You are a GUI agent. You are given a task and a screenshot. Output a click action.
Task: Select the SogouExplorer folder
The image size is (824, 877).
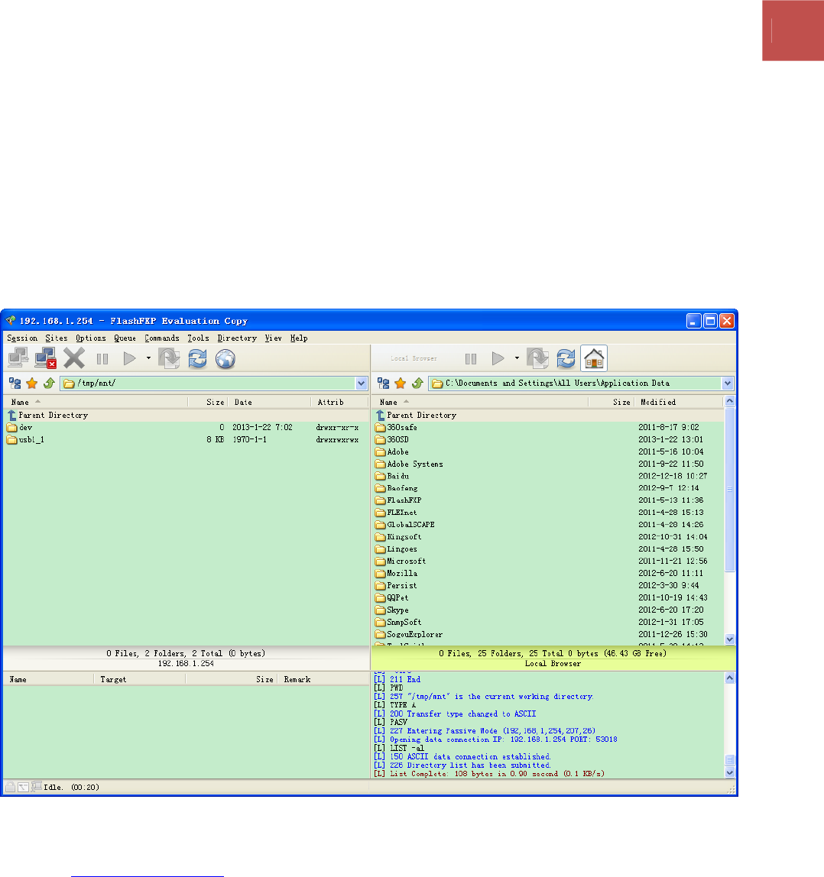tap(548, 634)
